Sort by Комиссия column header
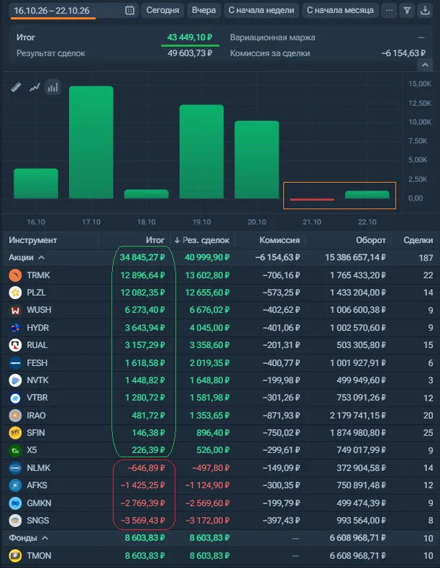440x568 pixels. point(280,240)
